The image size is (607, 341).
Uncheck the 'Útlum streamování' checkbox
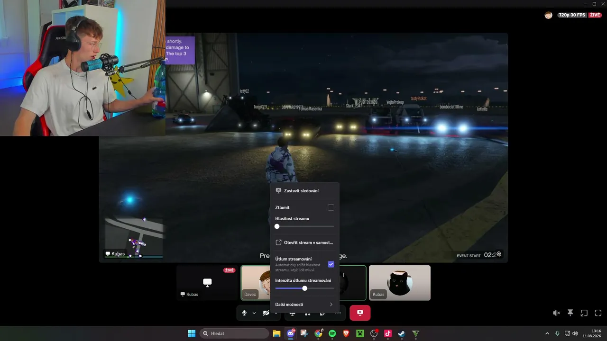click(331, 264)
